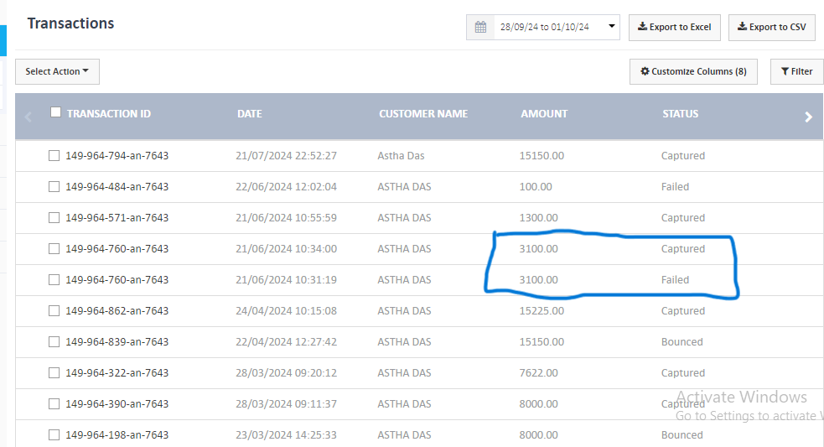Open the date range 28/09/24 to 01/10/24 dropdown

[557, 27]
